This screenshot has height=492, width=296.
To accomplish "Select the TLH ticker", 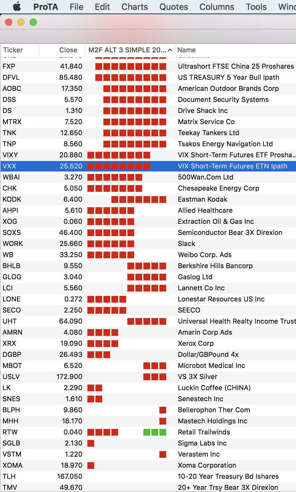I will tap(9, 476).
